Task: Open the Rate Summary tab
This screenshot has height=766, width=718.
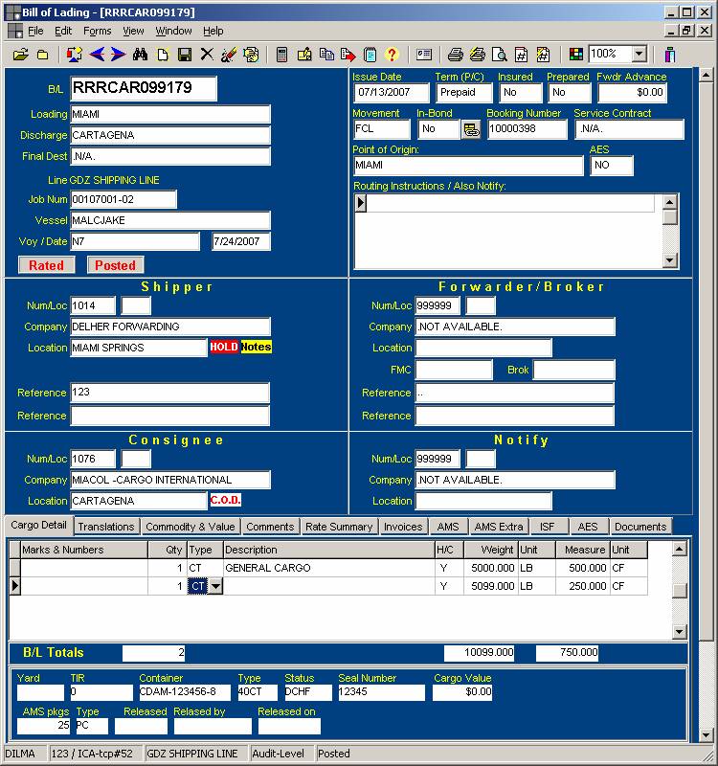Action: coord(339,527)
